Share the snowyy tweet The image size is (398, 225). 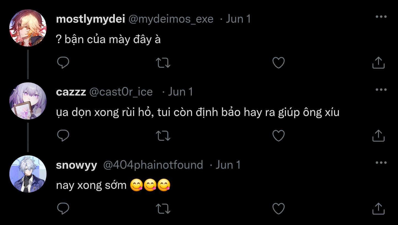click(378, 209)
